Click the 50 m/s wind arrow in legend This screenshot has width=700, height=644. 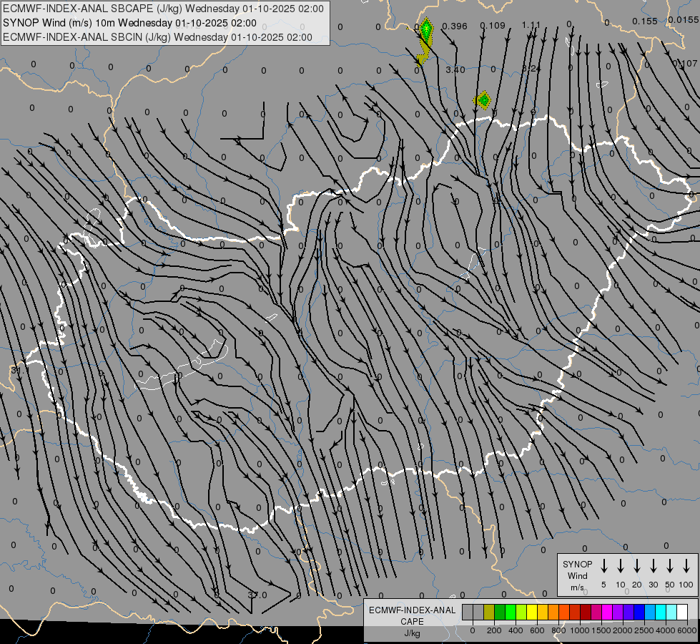[x=670, y=565]
